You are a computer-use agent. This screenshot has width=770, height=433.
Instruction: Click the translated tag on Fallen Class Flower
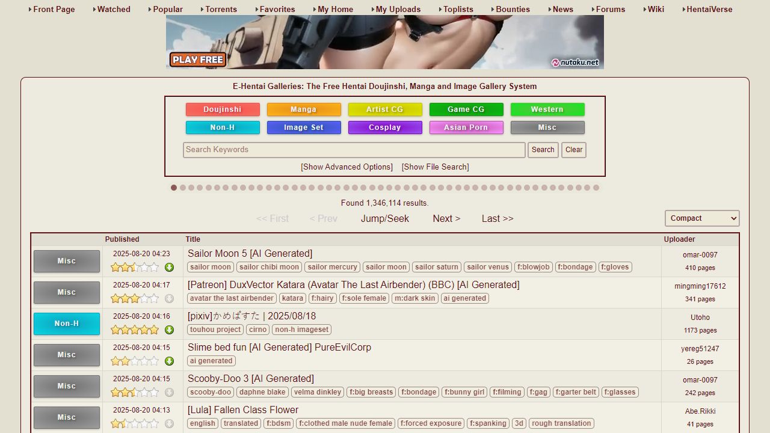[241, 423]
